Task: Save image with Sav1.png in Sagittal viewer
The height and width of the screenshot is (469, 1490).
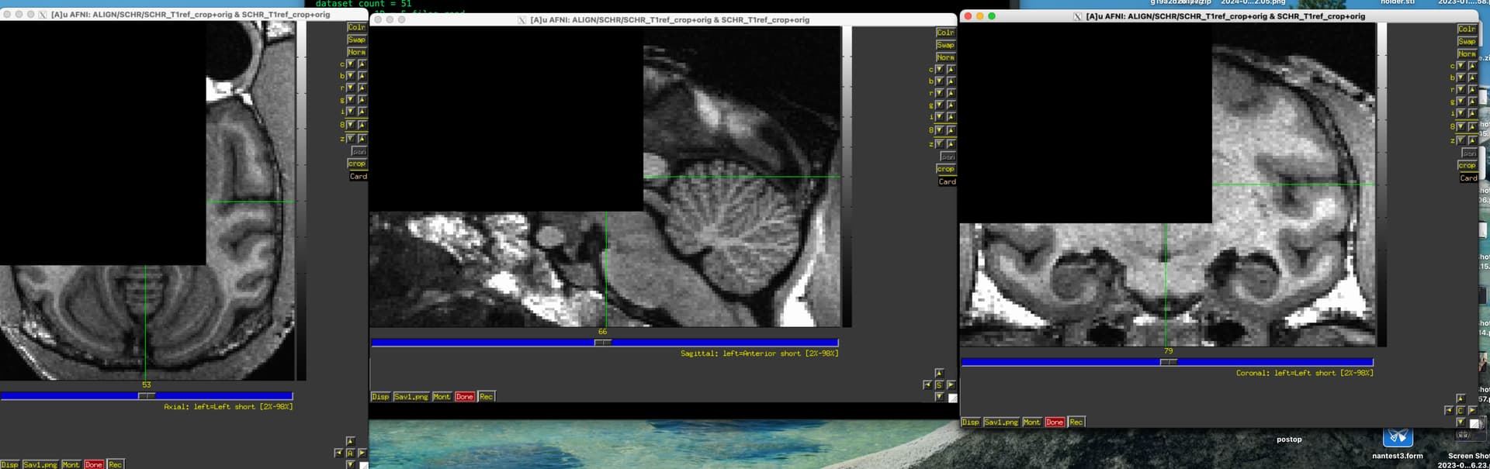Action: 411,397
